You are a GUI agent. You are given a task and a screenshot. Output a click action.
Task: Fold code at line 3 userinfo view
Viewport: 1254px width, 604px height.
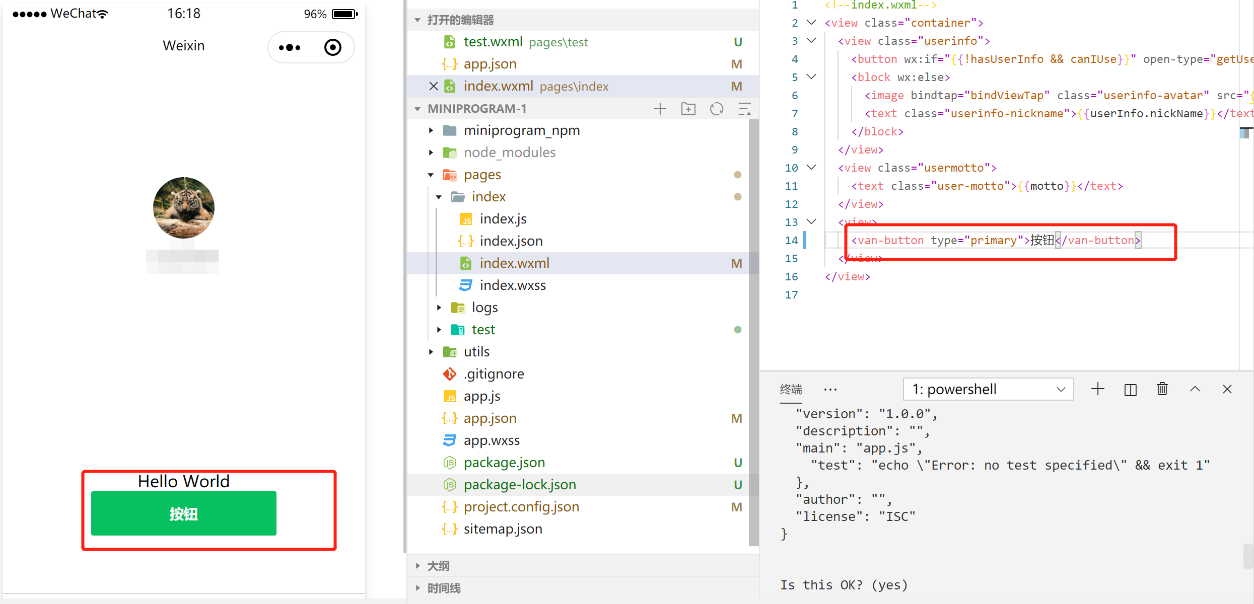811,41
